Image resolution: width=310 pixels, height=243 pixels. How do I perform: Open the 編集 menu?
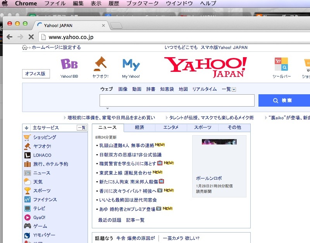[x=78, y=3]
